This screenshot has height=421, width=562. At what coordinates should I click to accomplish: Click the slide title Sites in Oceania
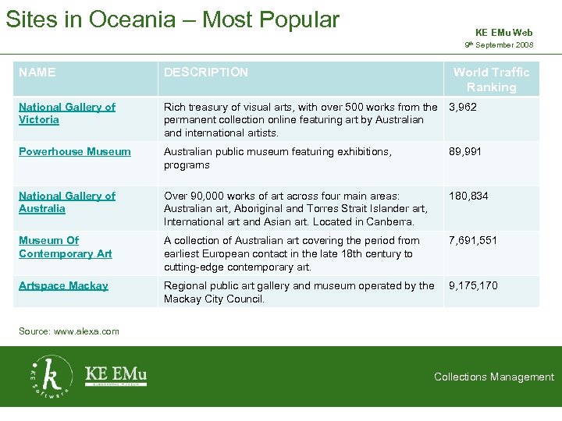(x=173, y=19)
